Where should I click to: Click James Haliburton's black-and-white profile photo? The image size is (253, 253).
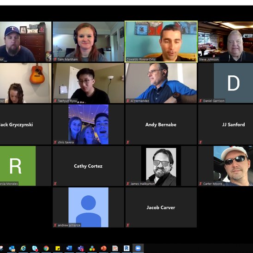pyautogui.click(x=161, y=167)
